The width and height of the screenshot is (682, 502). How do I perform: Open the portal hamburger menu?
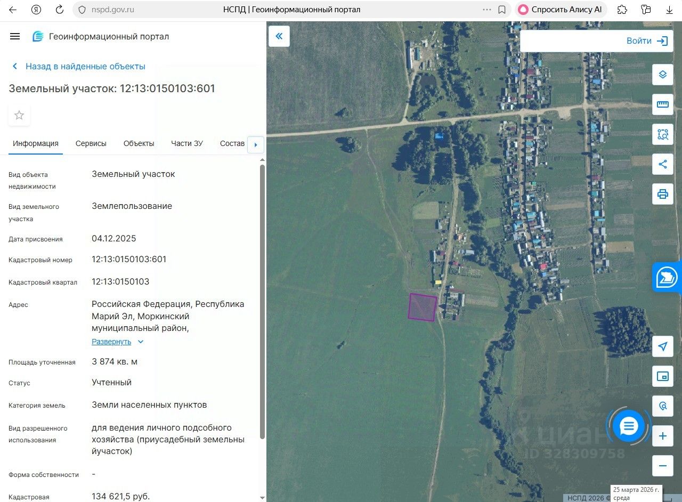(x=15, y=36)
